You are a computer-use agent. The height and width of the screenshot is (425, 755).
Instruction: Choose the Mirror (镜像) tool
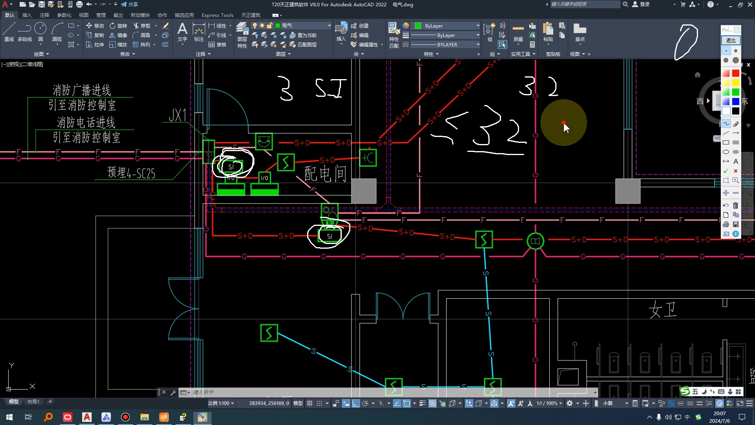118,35
